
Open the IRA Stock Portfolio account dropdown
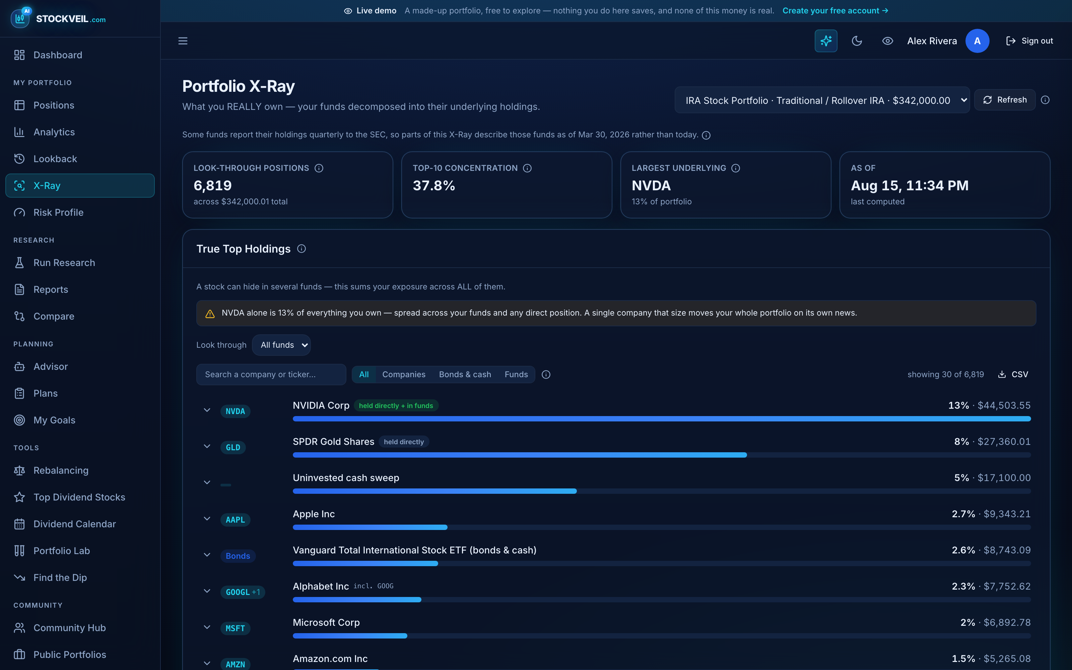click(x=822, y=100)
